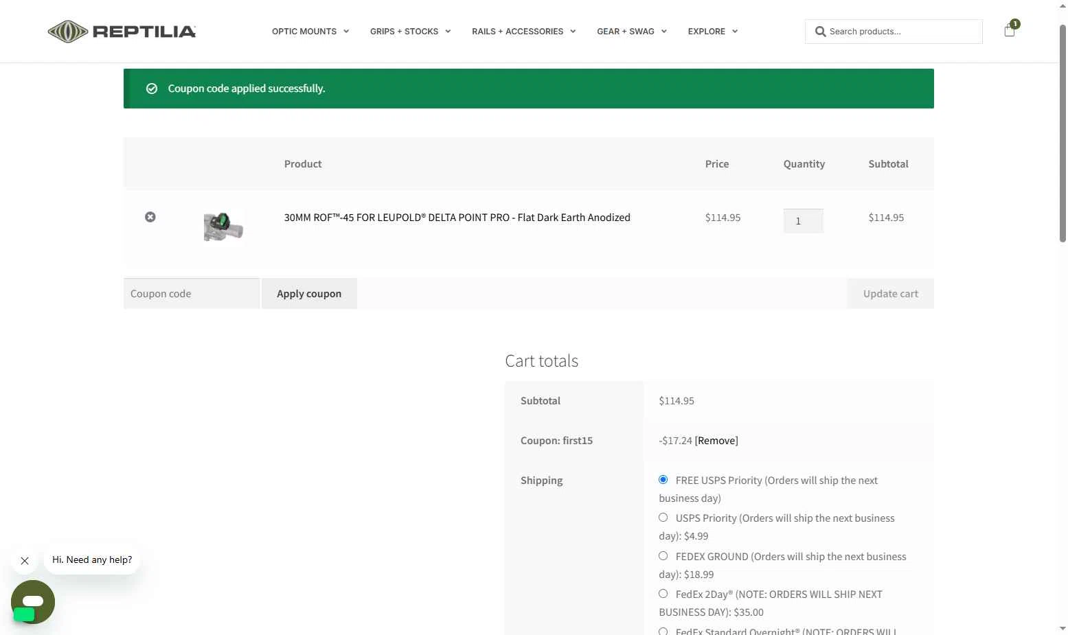The width and height of the screenshot is (1068, 635).
Task: Open the EXPLORE menu
Action: 707,32
